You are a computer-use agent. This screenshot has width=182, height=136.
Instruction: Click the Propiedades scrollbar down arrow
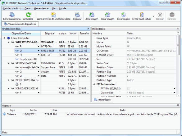[178, 95]
